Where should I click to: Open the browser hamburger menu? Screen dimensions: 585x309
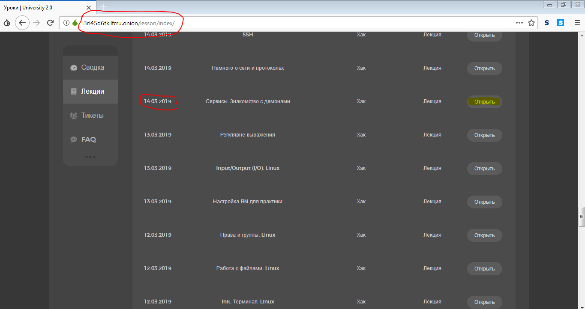click(577, 23)
